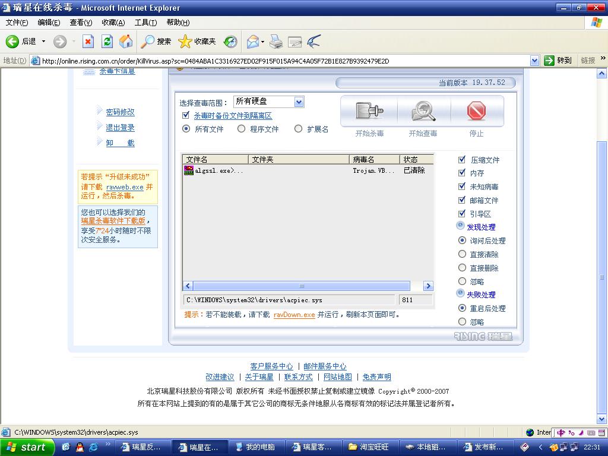Click the ravDown.exe download link
The image size is (608, 456).
coord(294,315)
